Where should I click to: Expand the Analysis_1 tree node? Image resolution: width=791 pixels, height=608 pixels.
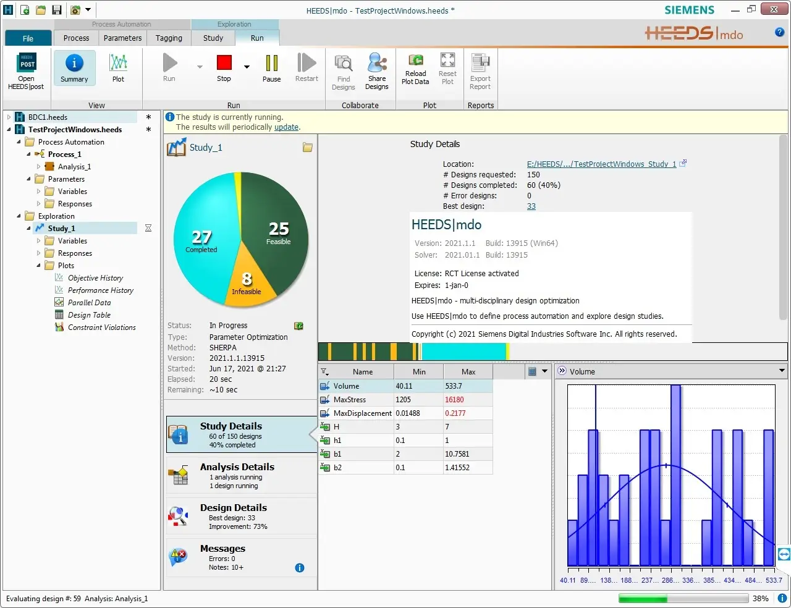click(x=38, y=167)
